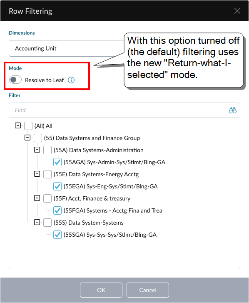Uncheck the 55EGA Sys-Eng checkbox
The height and width of the screenshot is (303, 249).
(57, 186)
